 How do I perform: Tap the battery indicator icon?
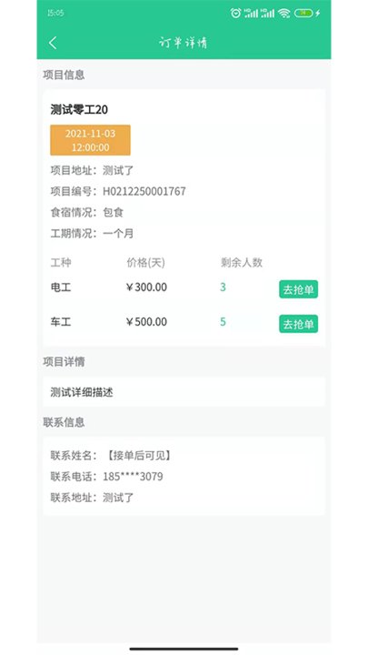point(303,14)
